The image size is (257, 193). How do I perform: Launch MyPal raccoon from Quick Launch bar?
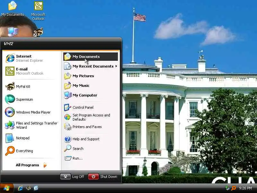coord(28,188)
